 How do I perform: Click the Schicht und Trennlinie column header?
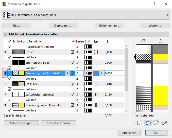(x=27, y=41)
